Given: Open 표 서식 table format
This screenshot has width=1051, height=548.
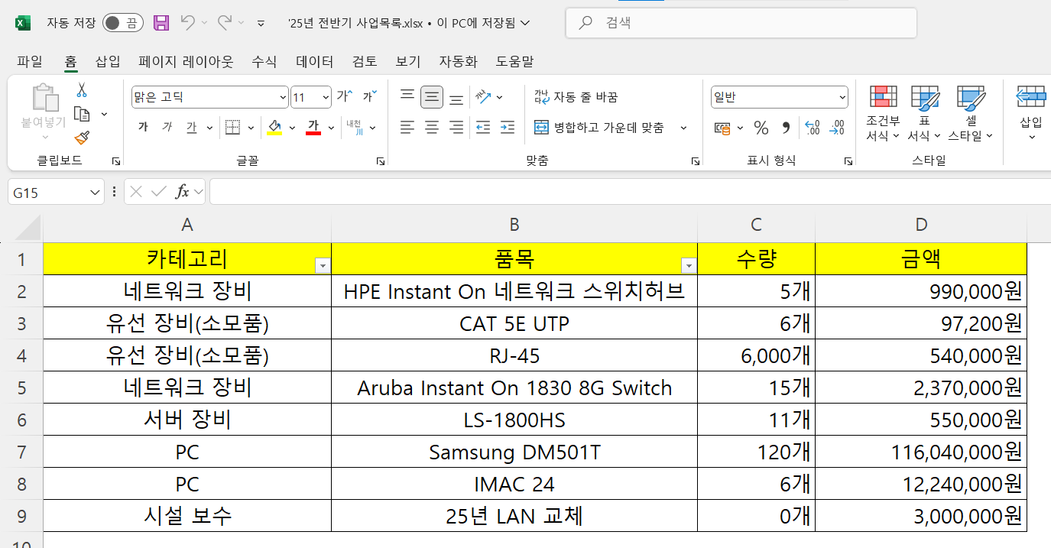Looking at the screenshot, I should click(924, 114).
